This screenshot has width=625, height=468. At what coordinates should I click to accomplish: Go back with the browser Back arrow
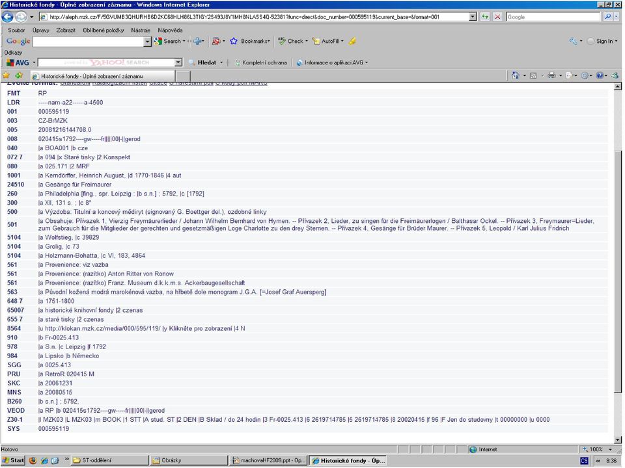tap(8, 17)
